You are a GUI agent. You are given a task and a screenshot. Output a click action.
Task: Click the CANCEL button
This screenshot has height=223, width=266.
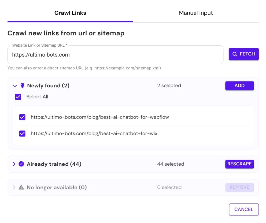243,209
